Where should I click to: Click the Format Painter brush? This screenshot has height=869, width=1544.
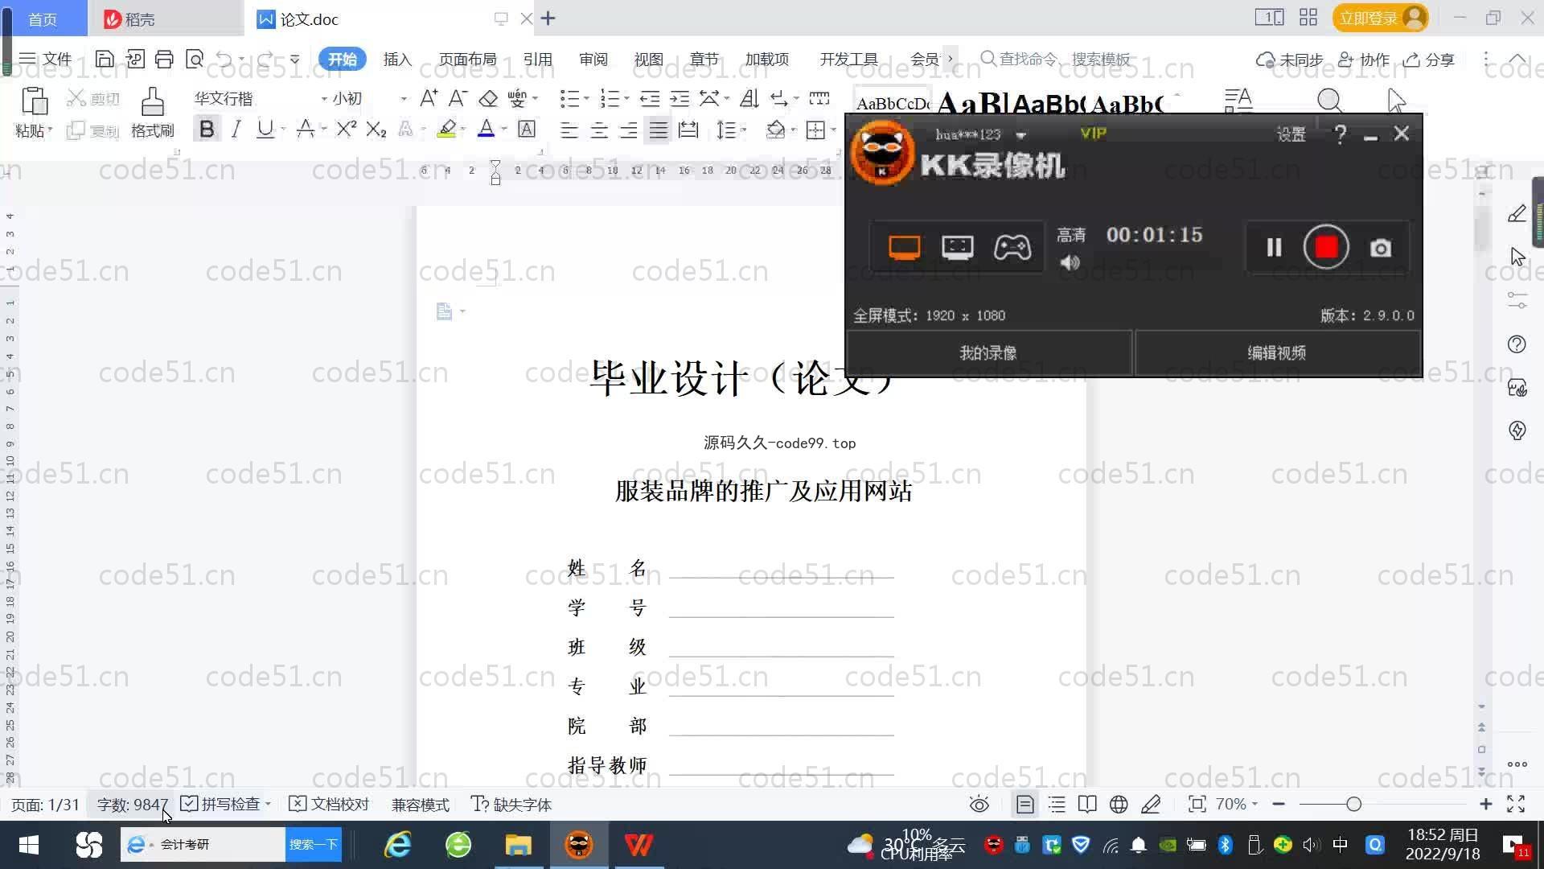(x=152, y=113)
